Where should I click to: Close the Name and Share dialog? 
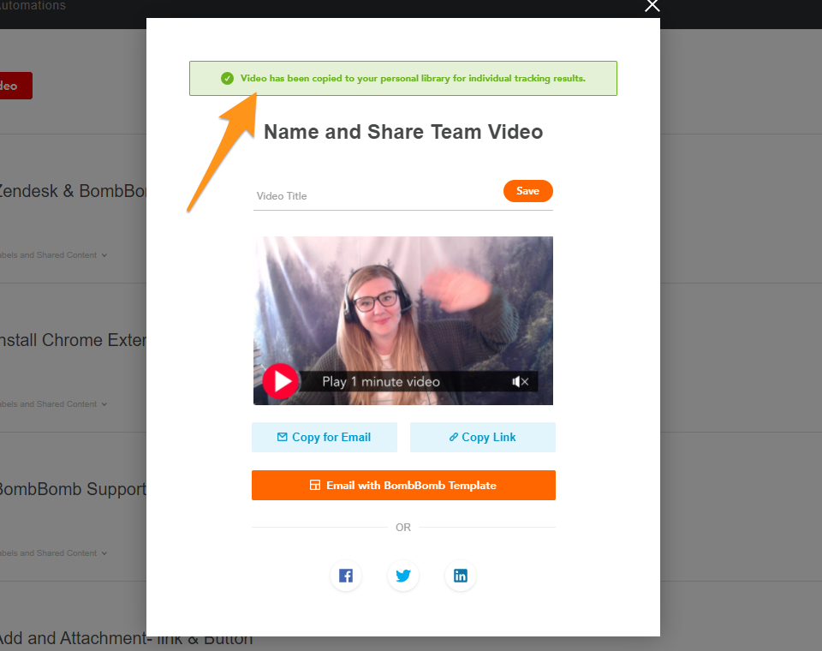tap(652, 6)
